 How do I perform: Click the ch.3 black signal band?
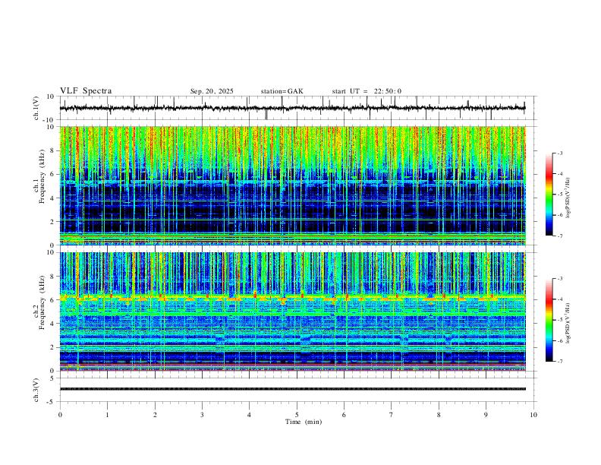coord(292,389)
